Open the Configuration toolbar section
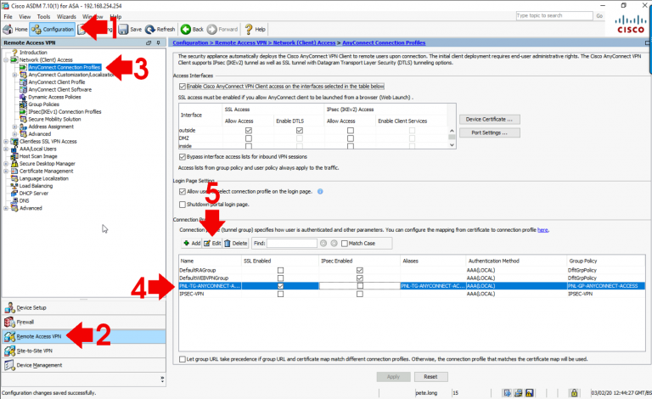 [x=53, y=30]
